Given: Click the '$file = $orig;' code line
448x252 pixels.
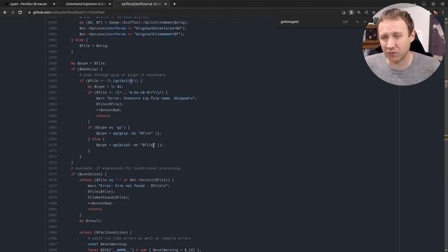Looking at the screenshot, I should [94, 45].
